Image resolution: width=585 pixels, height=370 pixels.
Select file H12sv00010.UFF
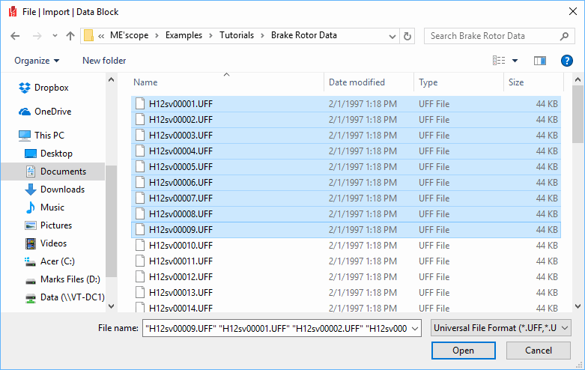click(x=346, y=246)
